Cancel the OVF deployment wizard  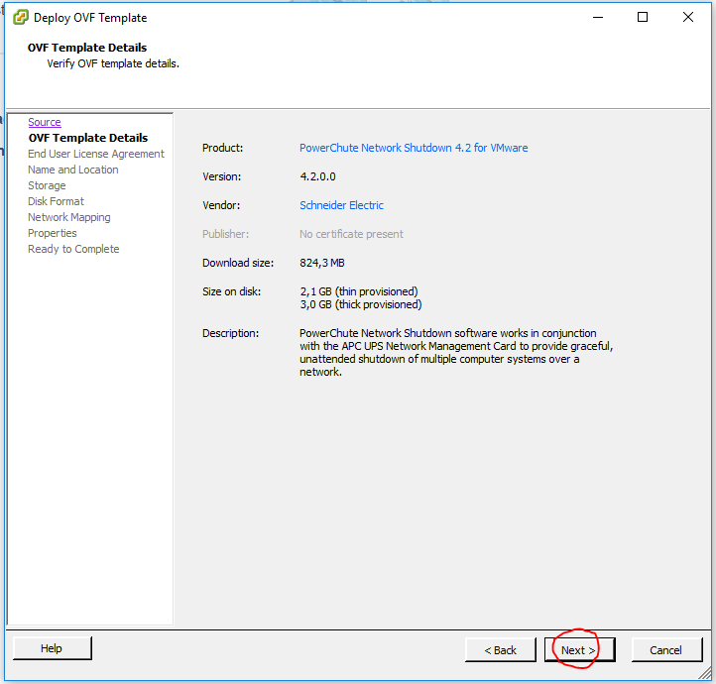point(666,649)
